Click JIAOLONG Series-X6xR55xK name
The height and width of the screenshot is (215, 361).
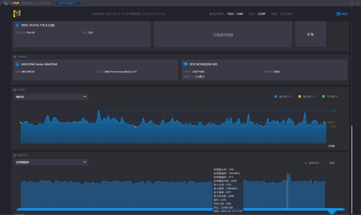(x=39, y=64)
